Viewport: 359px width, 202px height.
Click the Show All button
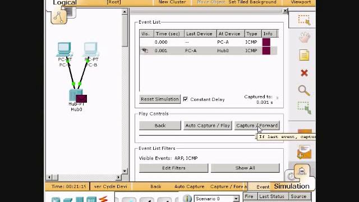coord(245,168)
